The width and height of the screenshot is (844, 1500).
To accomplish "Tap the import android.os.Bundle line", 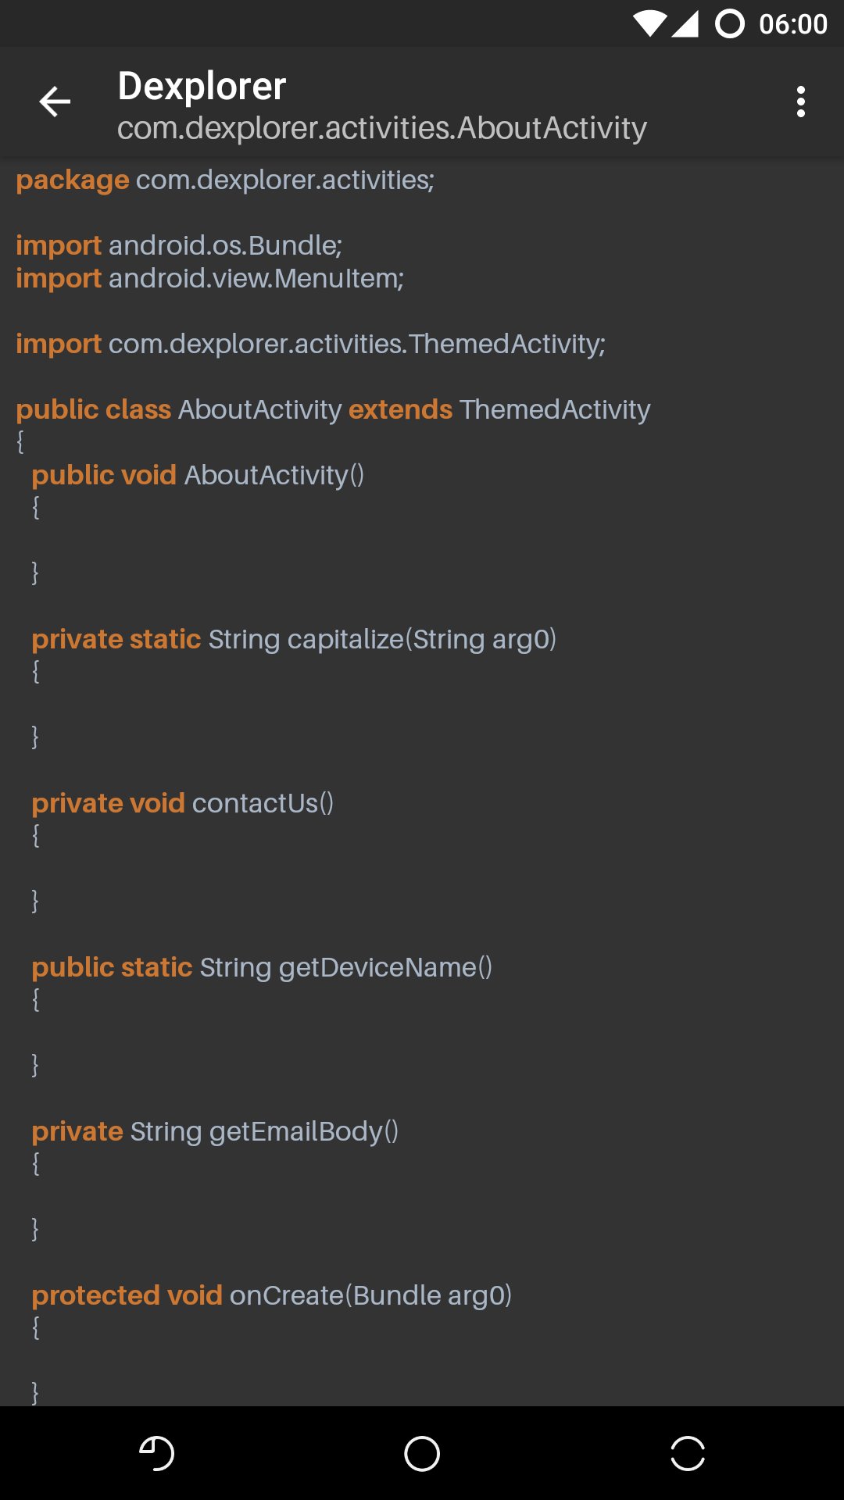I will click(x=179, y=245).
